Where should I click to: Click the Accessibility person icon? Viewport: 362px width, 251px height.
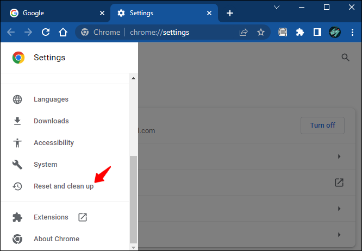17,143
